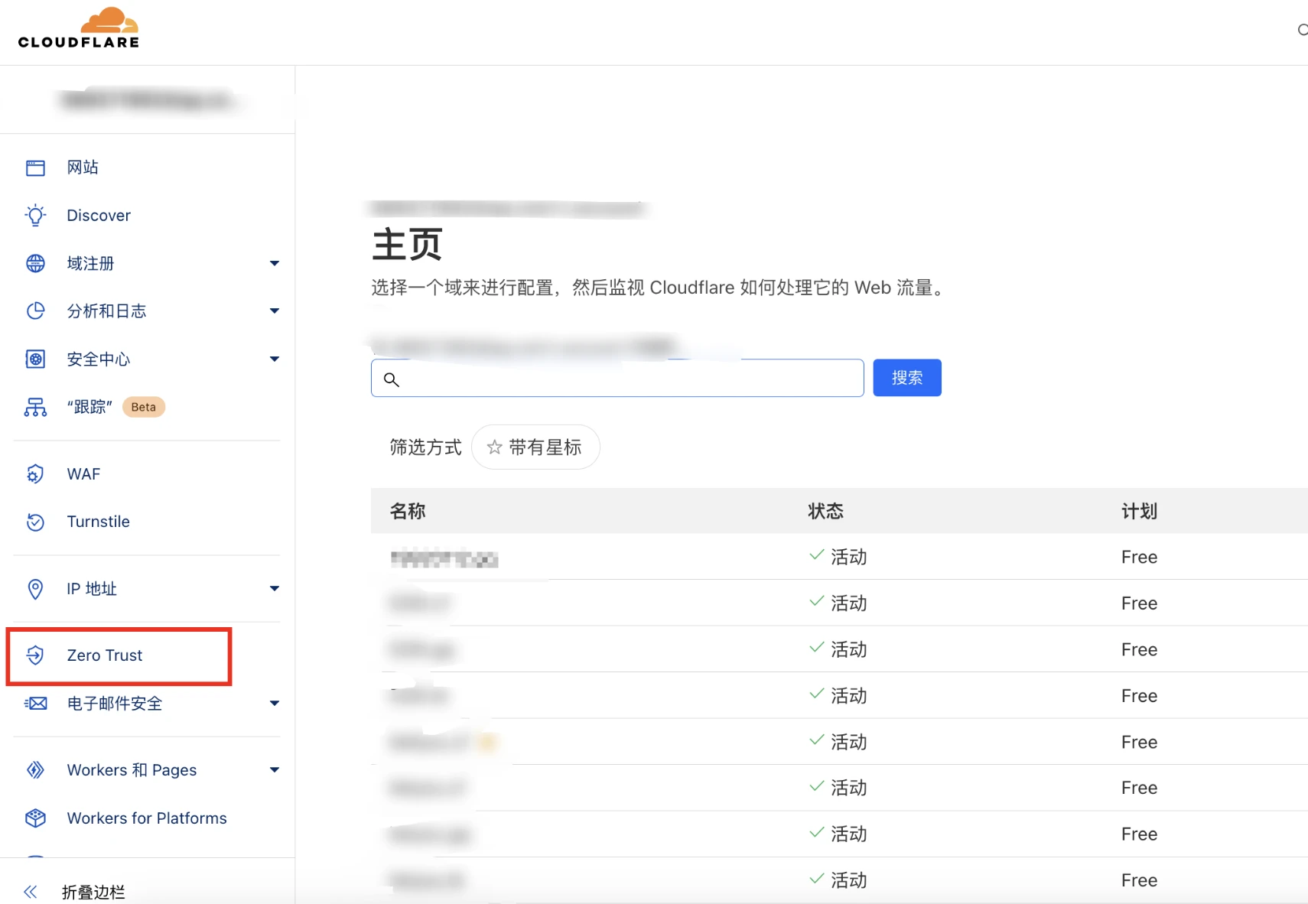1308x904 pixels.
Task: Click the 计划 column header
Action: (x=1139, y=511)
